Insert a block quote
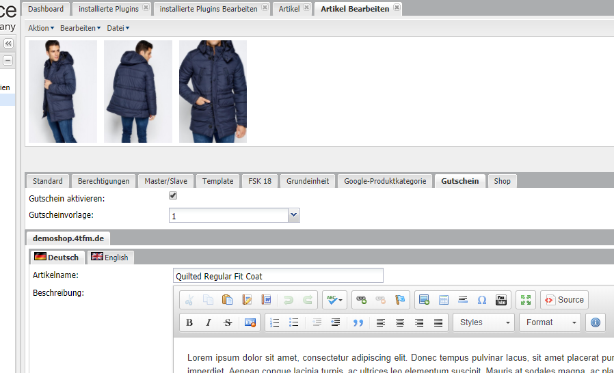This screenshot has width=614, height=373. 358,322
